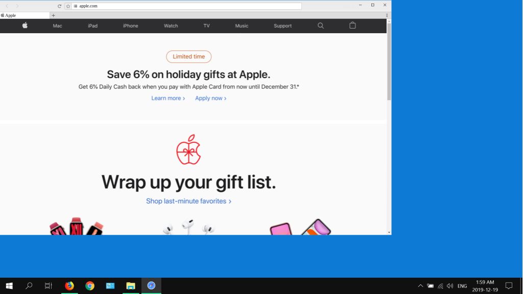Go to Support in the navigation
Image resolution: width=523 pixels, height=294 pixels.
[282, 26]
